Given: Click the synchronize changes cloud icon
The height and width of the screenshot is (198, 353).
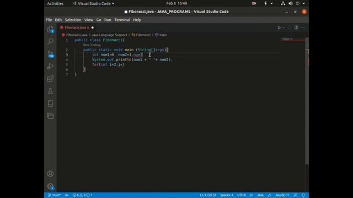Looking at the screenshot, I should point(66,195).
